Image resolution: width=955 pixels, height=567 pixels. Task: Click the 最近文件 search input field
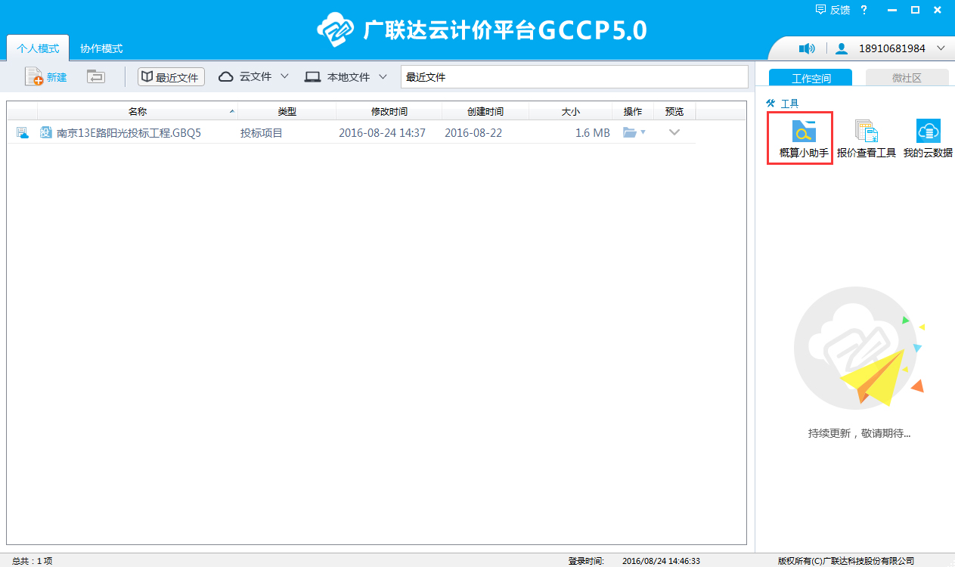tap(573, 77)
